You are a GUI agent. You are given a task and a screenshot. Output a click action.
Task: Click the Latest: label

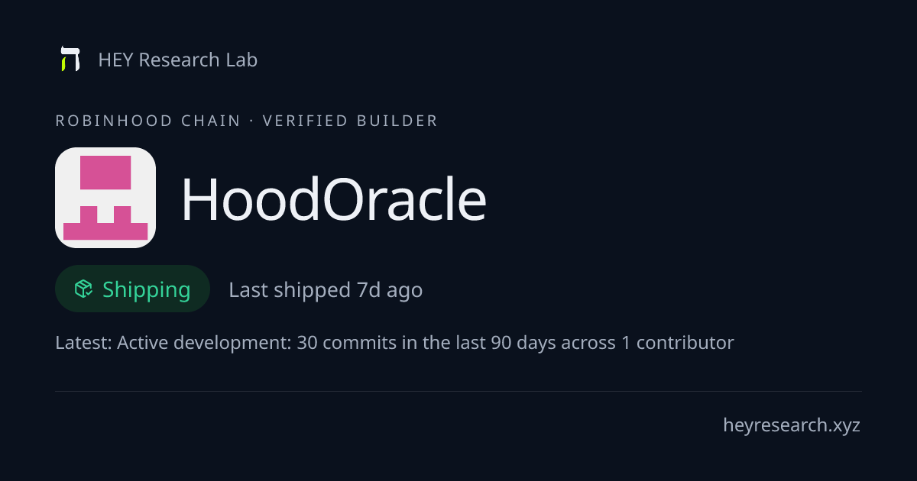[83, 343]
